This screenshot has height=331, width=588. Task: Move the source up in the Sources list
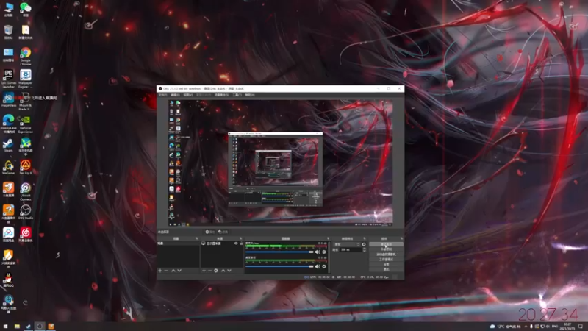(x=223, y=271)
